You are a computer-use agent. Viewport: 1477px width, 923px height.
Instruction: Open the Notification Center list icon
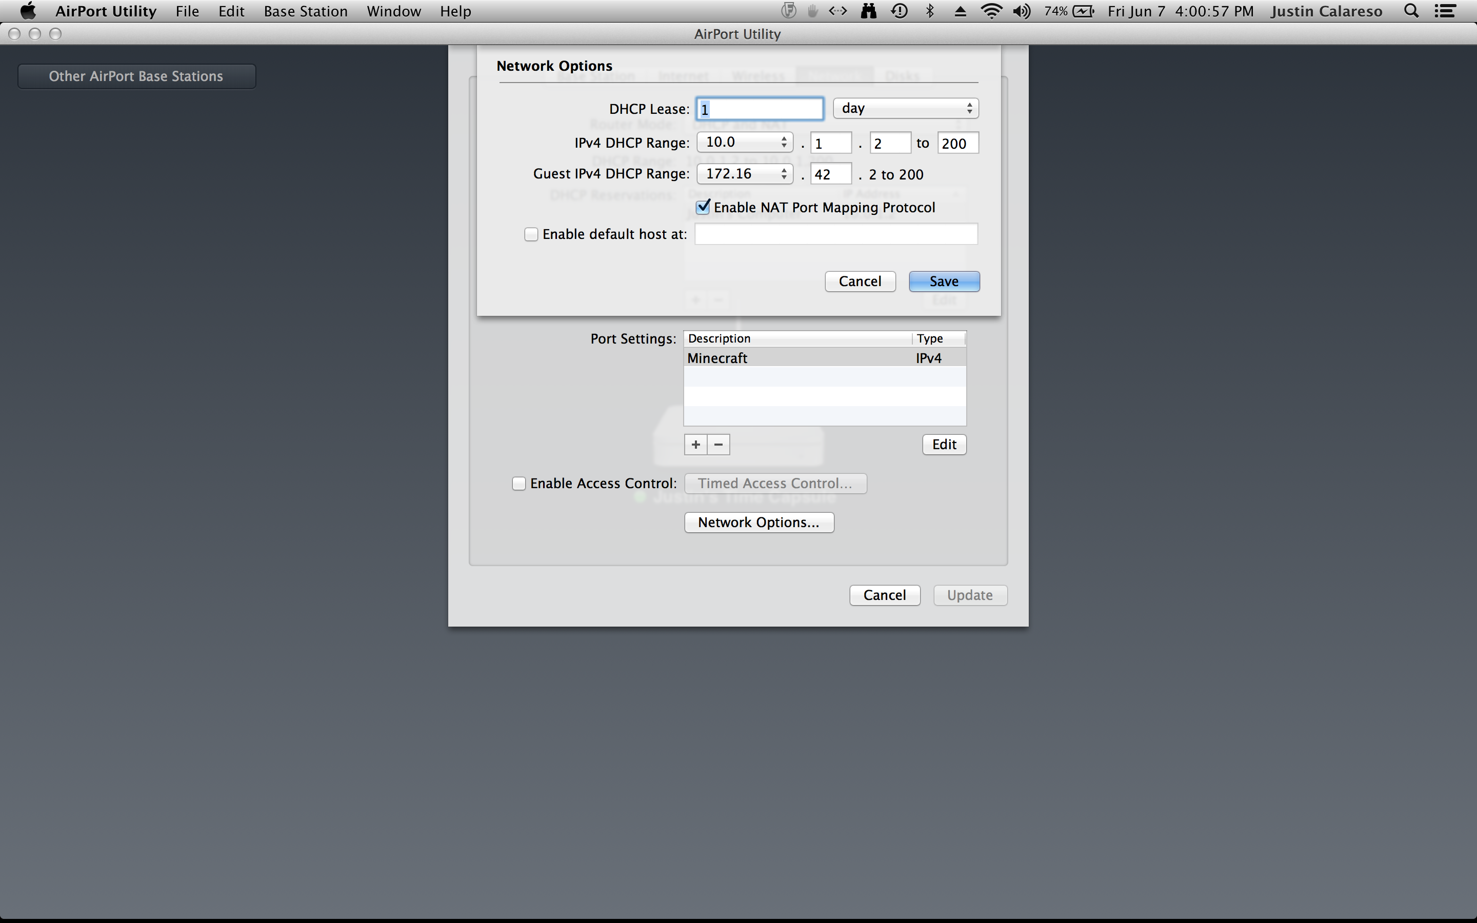click(x=1445, y=11)
